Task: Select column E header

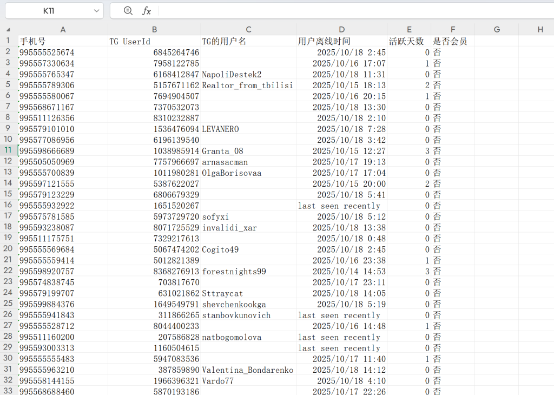Action: (409, 30)
